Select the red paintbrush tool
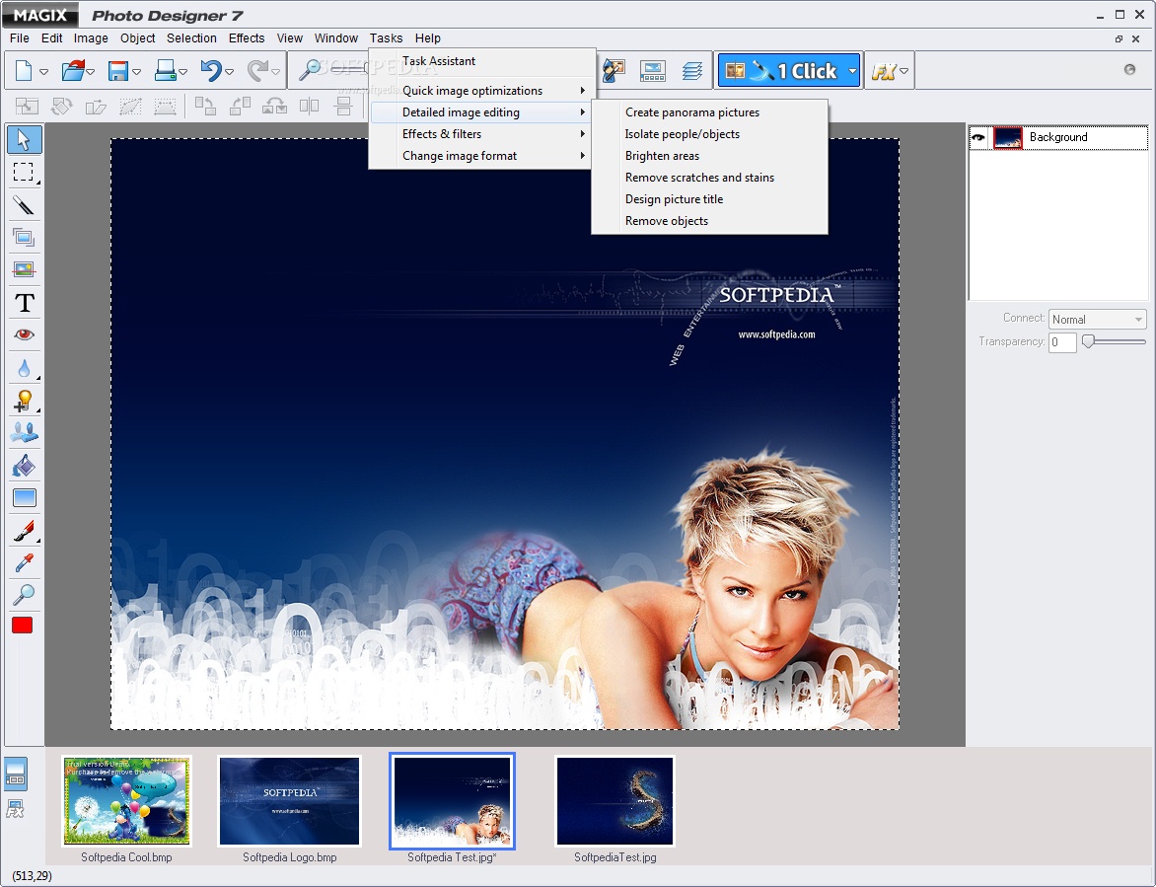 (x=24, y=530)
